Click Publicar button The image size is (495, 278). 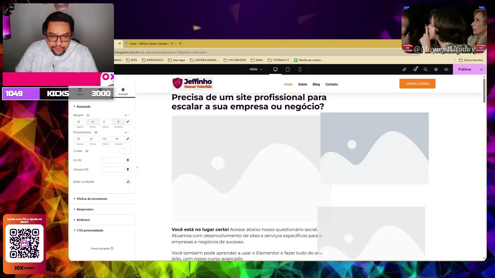tap(465, 69)
